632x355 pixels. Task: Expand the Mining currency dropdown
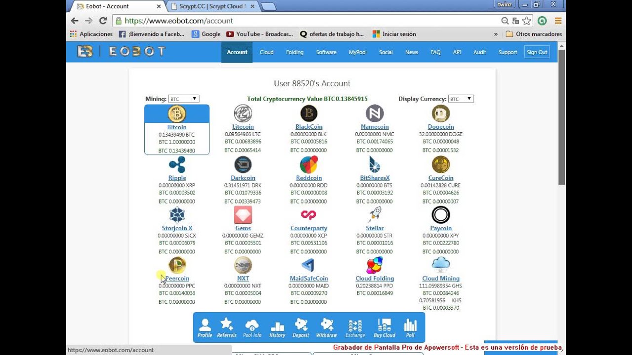point(184,99)
